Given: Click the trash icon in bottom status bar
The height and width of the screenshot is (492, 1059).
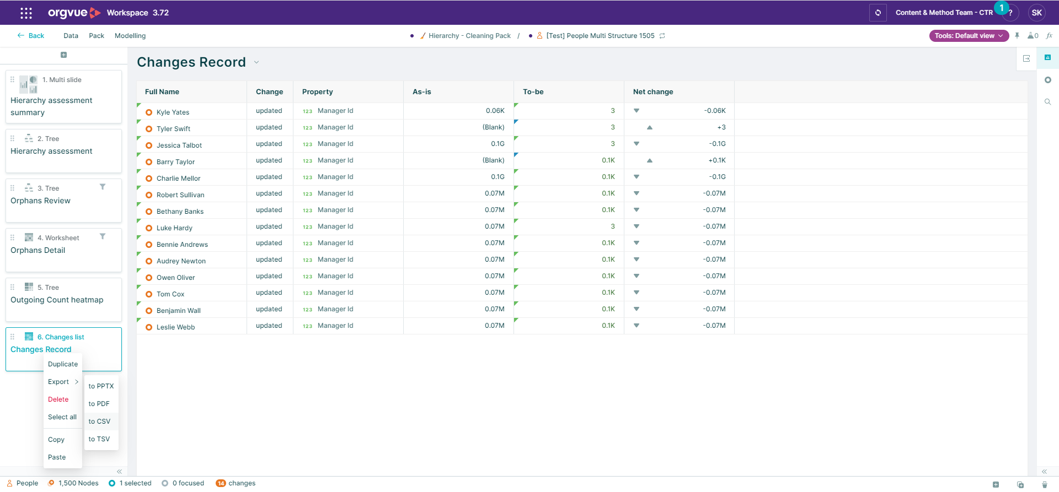Looking at the screenshot, I should [1045, 484].
